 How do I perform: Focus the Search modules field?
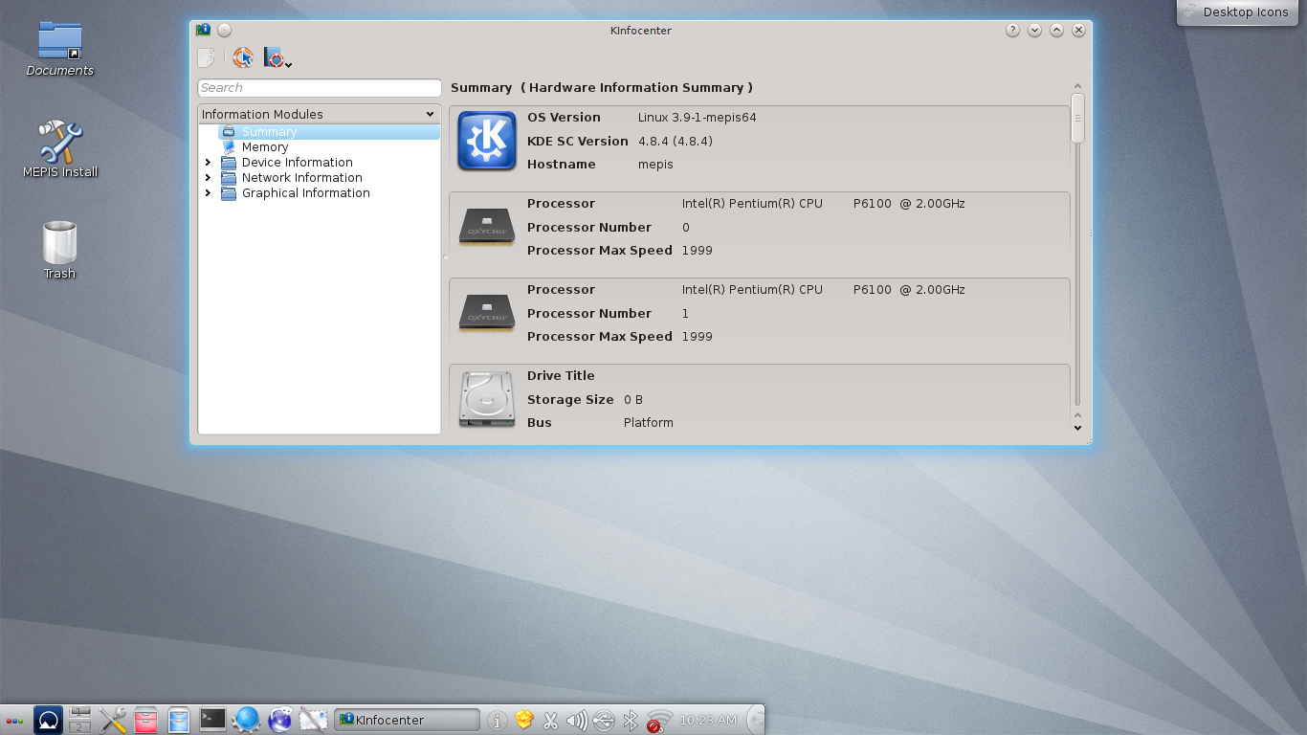tap(319, 88)
